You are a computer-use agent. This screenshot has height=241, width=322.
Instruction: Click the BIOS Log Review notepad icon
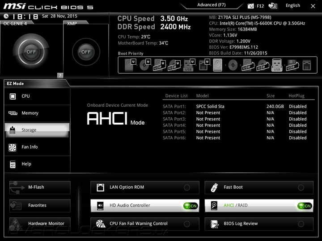(x=215, y=224)
